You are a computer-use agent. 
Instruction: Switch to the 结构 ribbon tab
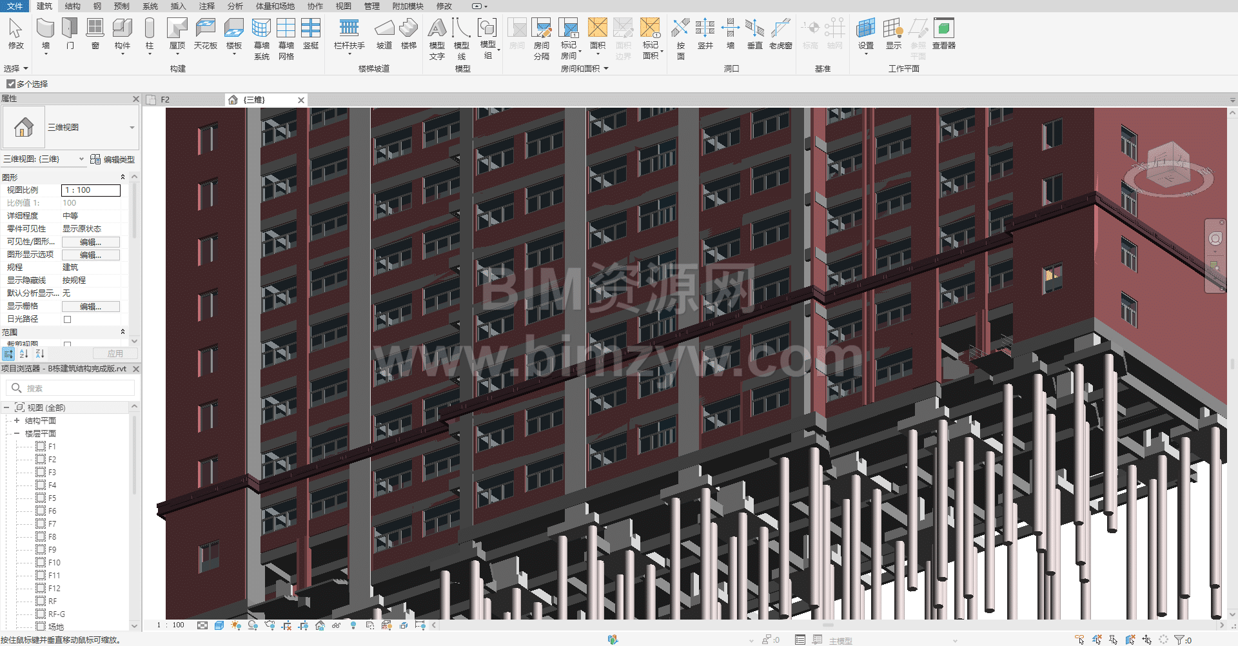pos(73,6)
